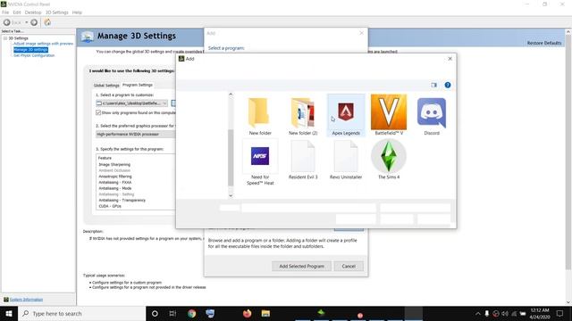Open the Help menu
The image size is (572, 321).
[77, 12]
